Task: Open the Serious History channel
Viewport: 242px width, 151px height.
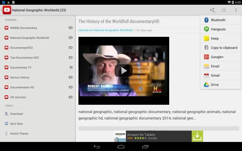Action: point(20,77)
